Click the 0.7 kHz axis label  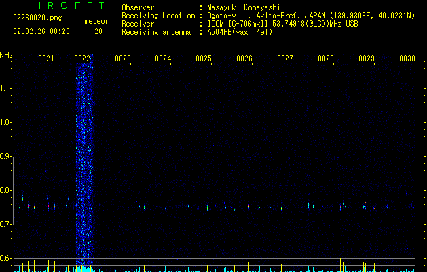pos(5,224)
